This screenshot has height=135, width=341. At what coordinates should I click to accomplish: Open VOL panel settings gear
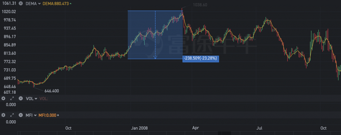tap(3, 99)
